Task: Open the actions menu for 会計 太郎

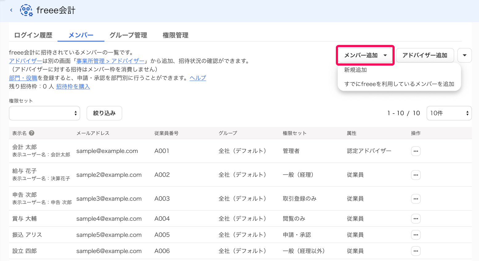Action: pos(416,151)
